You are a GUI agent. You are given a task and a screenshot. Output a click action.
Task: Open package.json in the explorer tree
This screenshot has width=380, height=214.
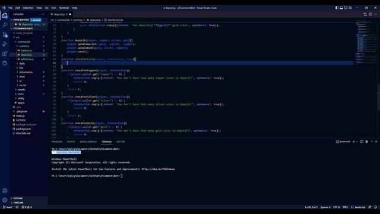pos(23,129)
